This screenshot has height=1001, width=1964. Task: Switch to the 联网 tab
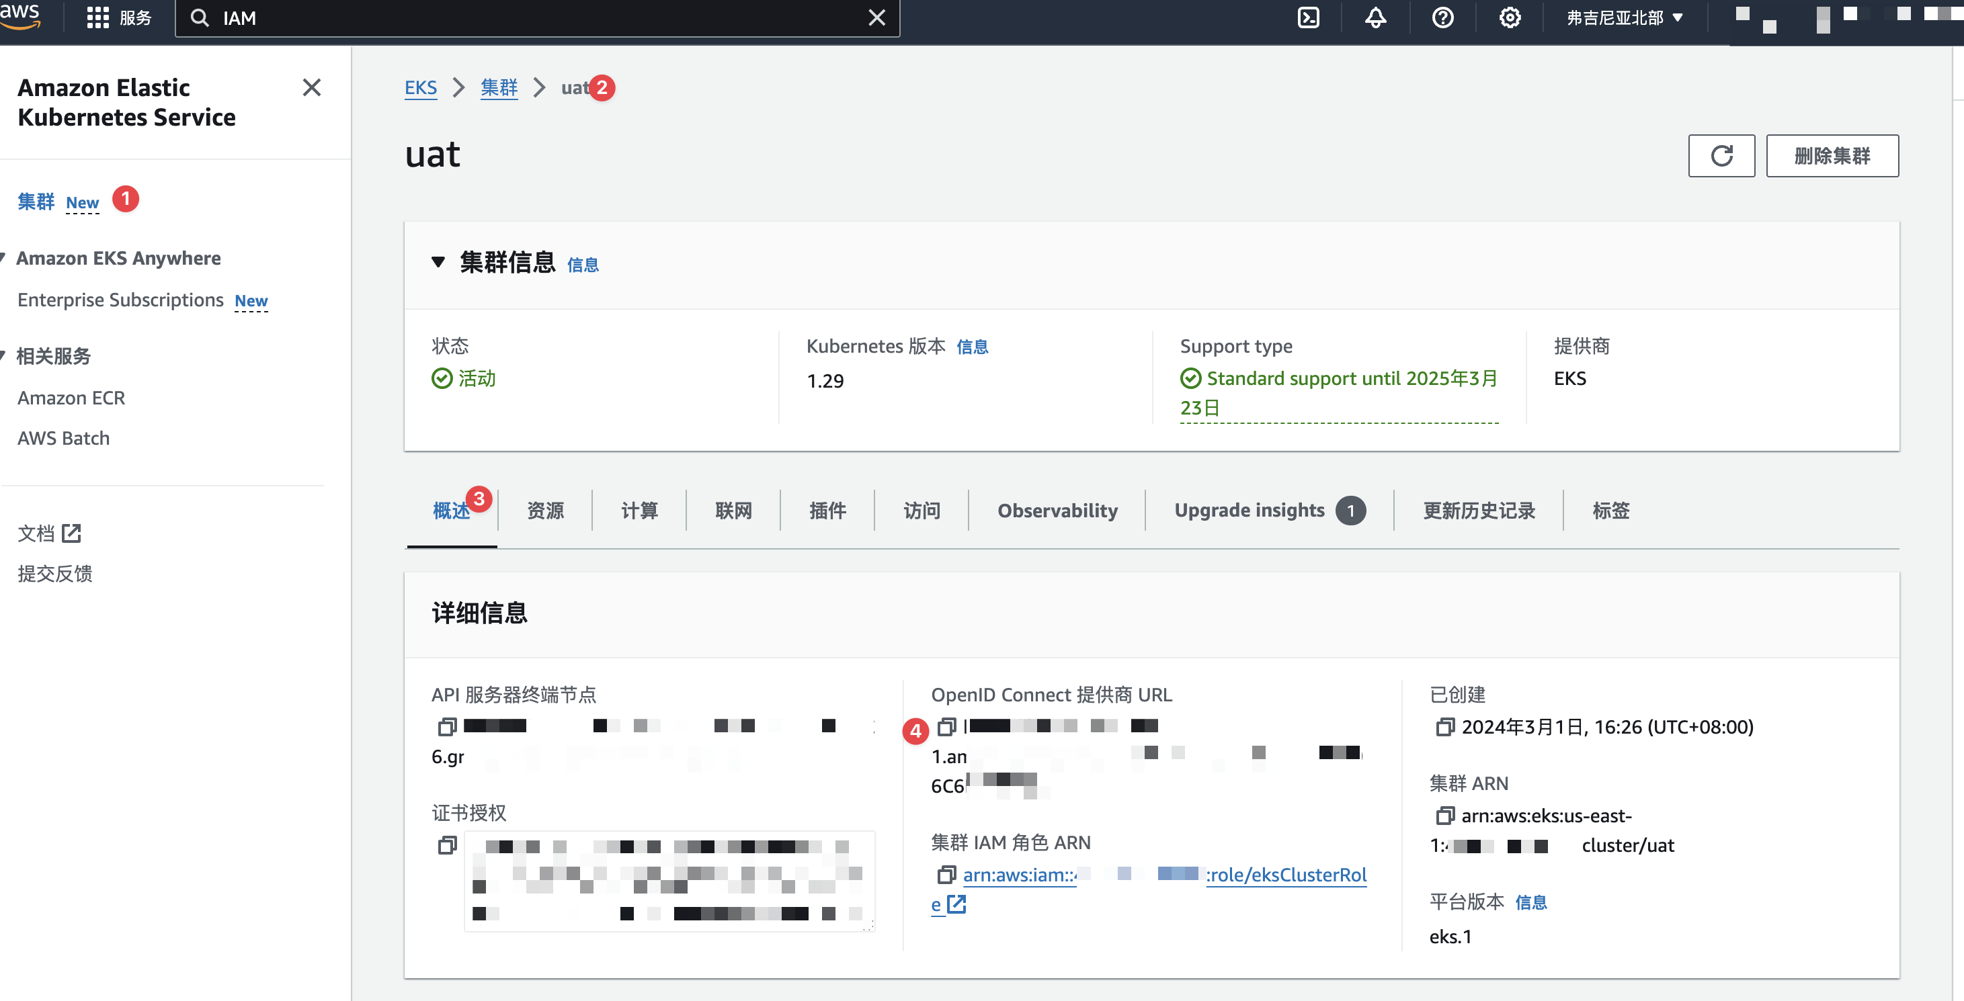coord(733,511)
